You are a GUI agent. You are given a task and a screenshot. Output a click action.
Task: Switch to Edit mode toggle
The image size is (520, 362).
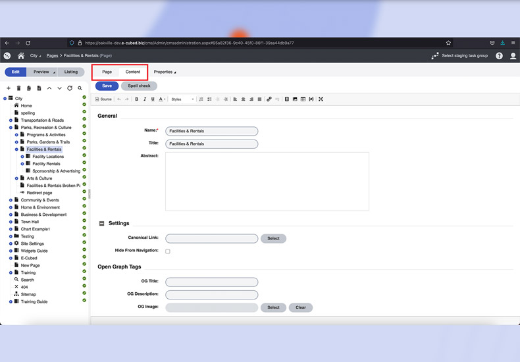(x=15, y=72)
